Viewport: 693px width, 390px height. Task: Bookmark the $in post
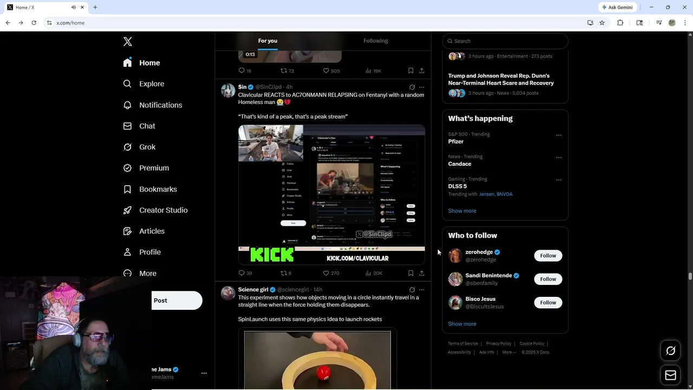tap(411, 273)
